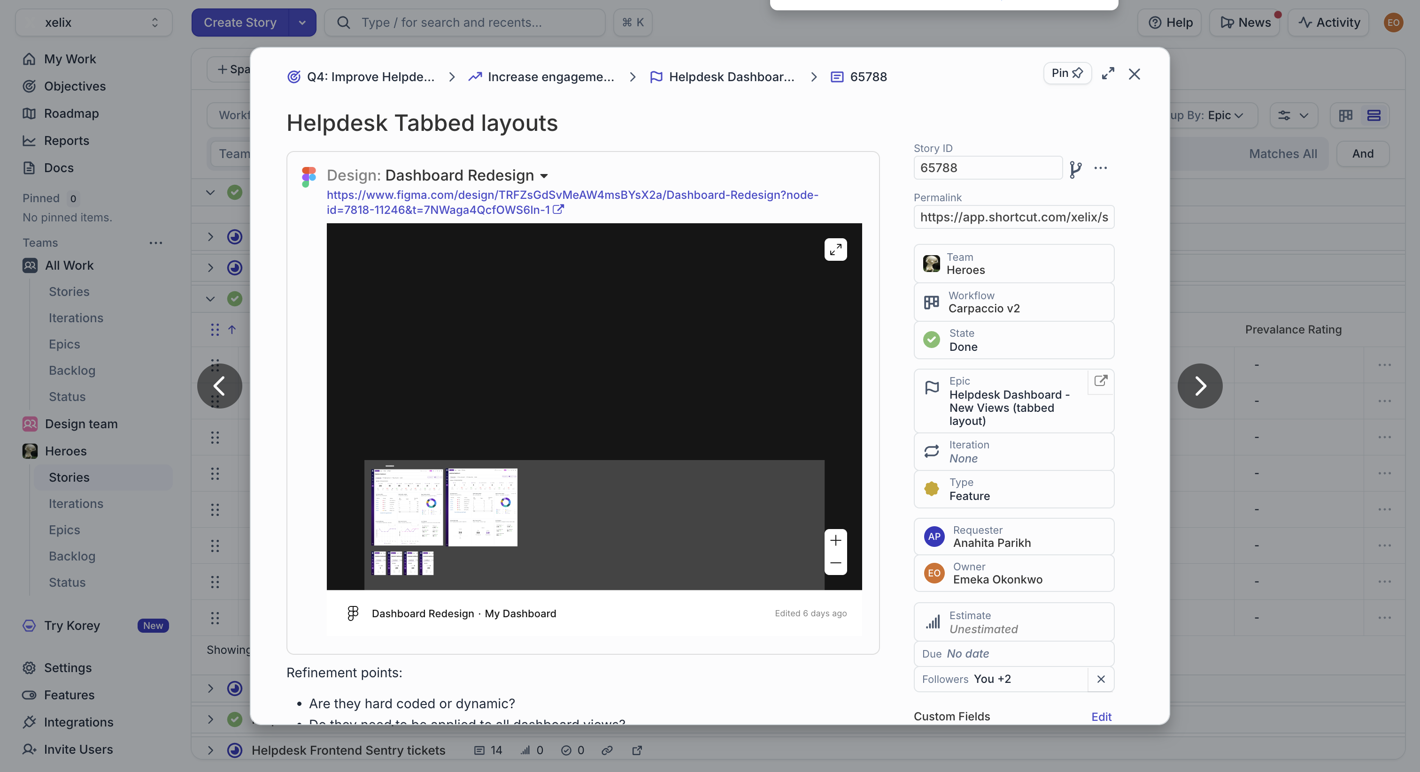This screenshot has height=772, width=1420.
Task: Expand the story dialog to full page
Action: [1107, 74]
